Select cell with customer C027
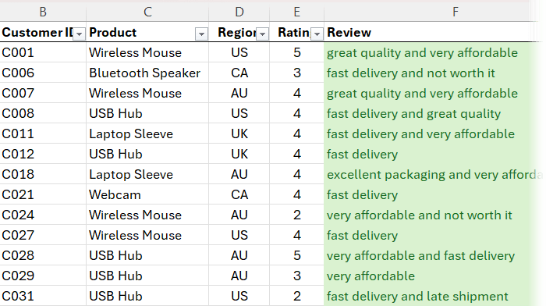The height and width of the screenshot is (306, 546). 43,235
